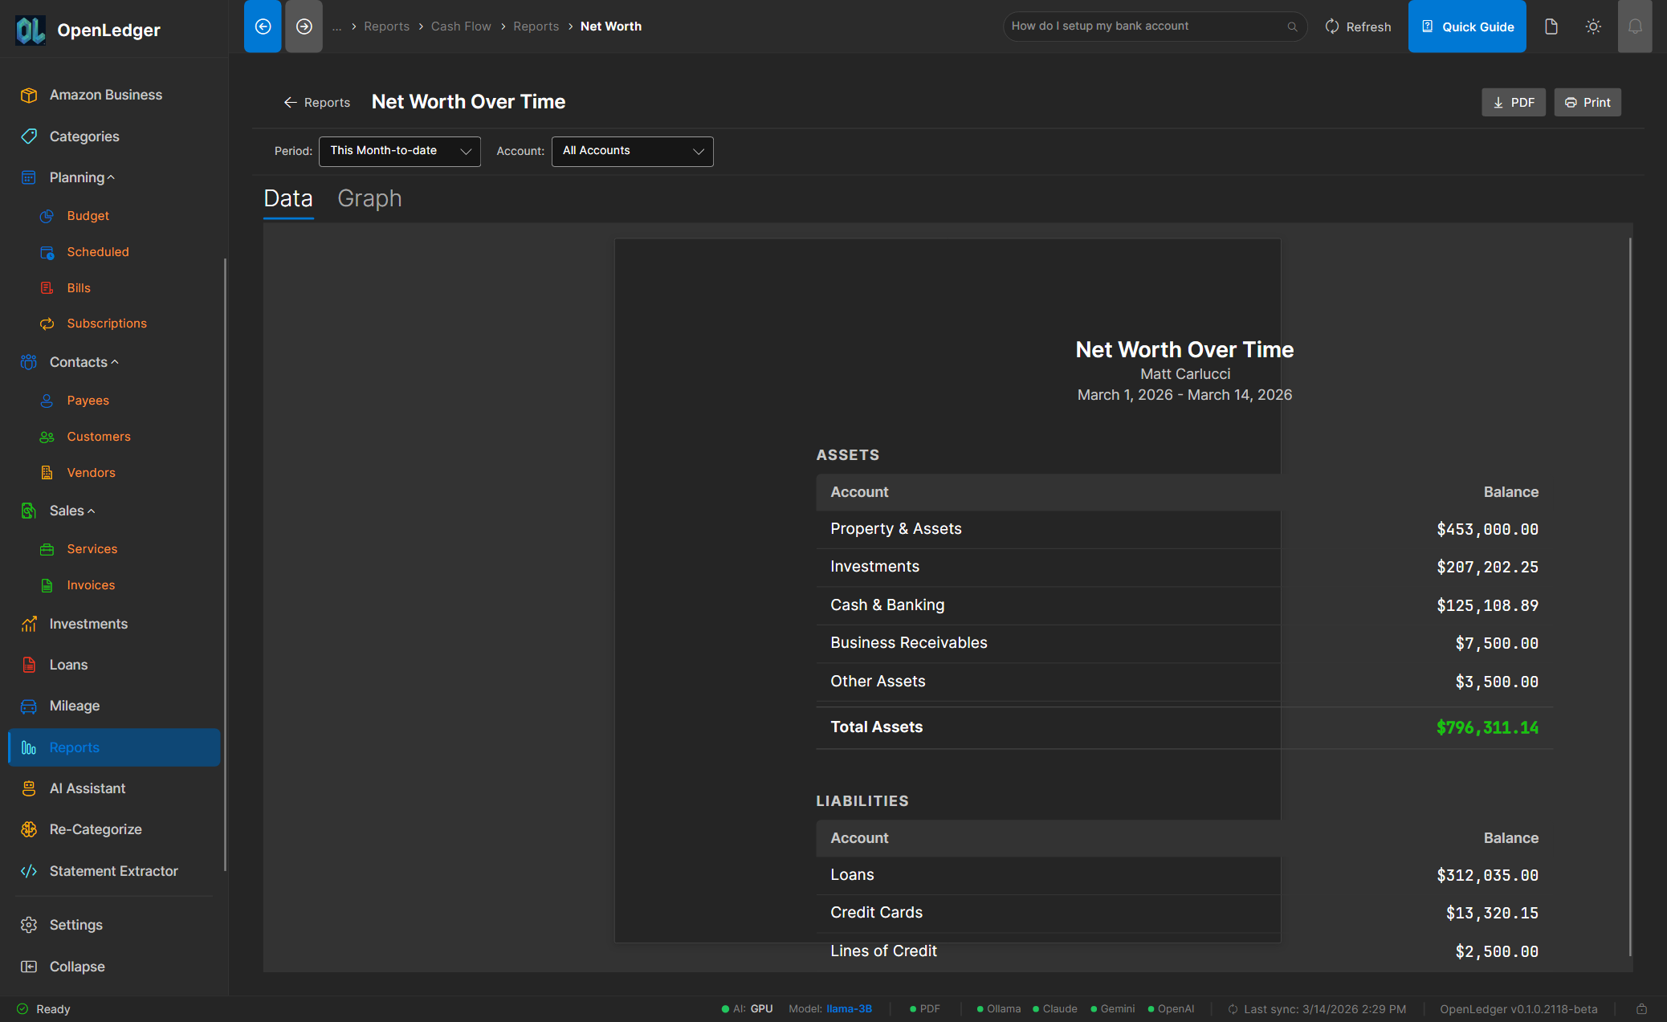Viewport: 1667px width, 1022px height.
Task: Open the Mileage section
Action: (x=74, y=706)
